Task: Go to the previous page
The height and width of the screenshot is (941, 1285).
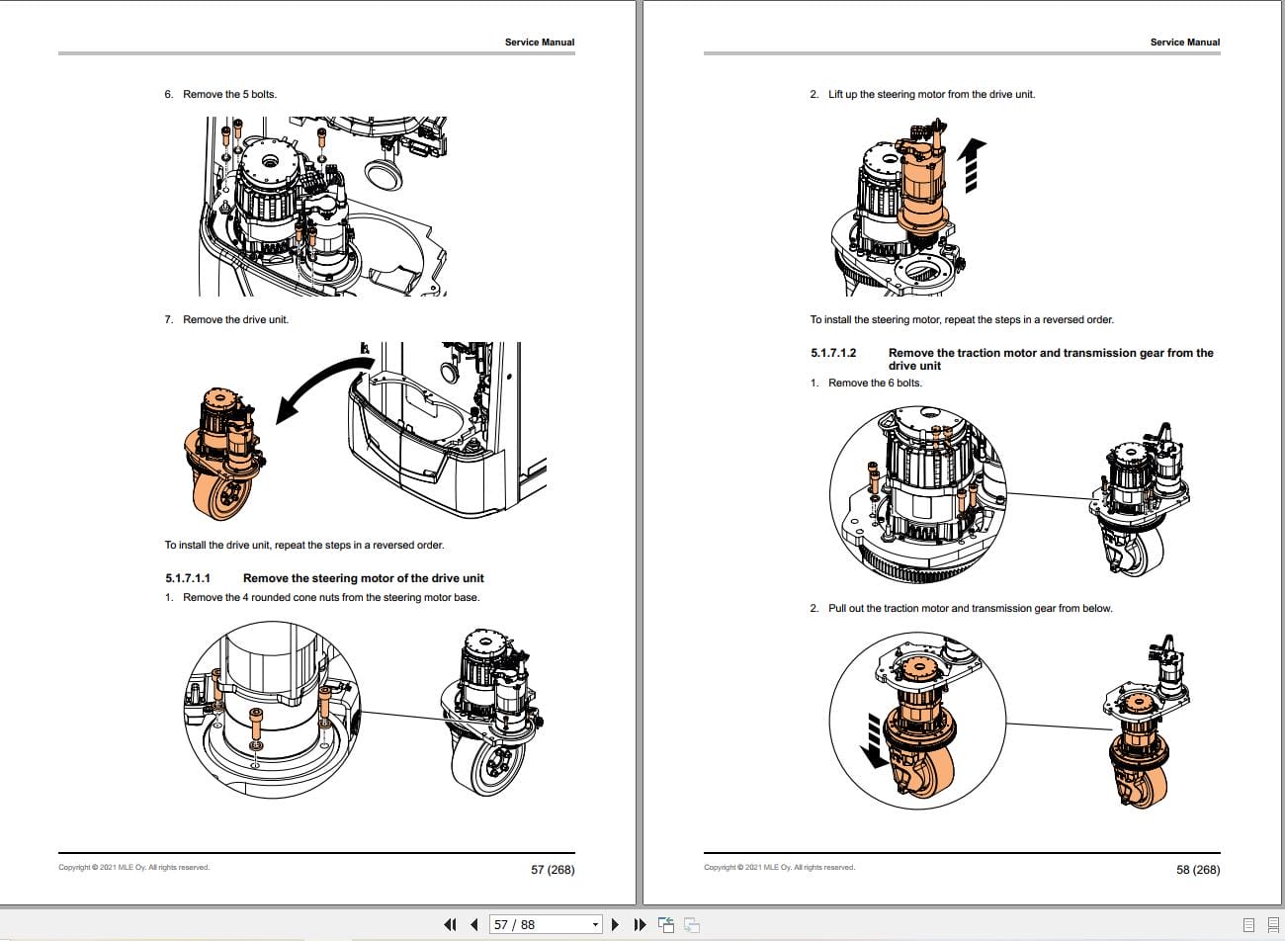Action: coord(474,925)
